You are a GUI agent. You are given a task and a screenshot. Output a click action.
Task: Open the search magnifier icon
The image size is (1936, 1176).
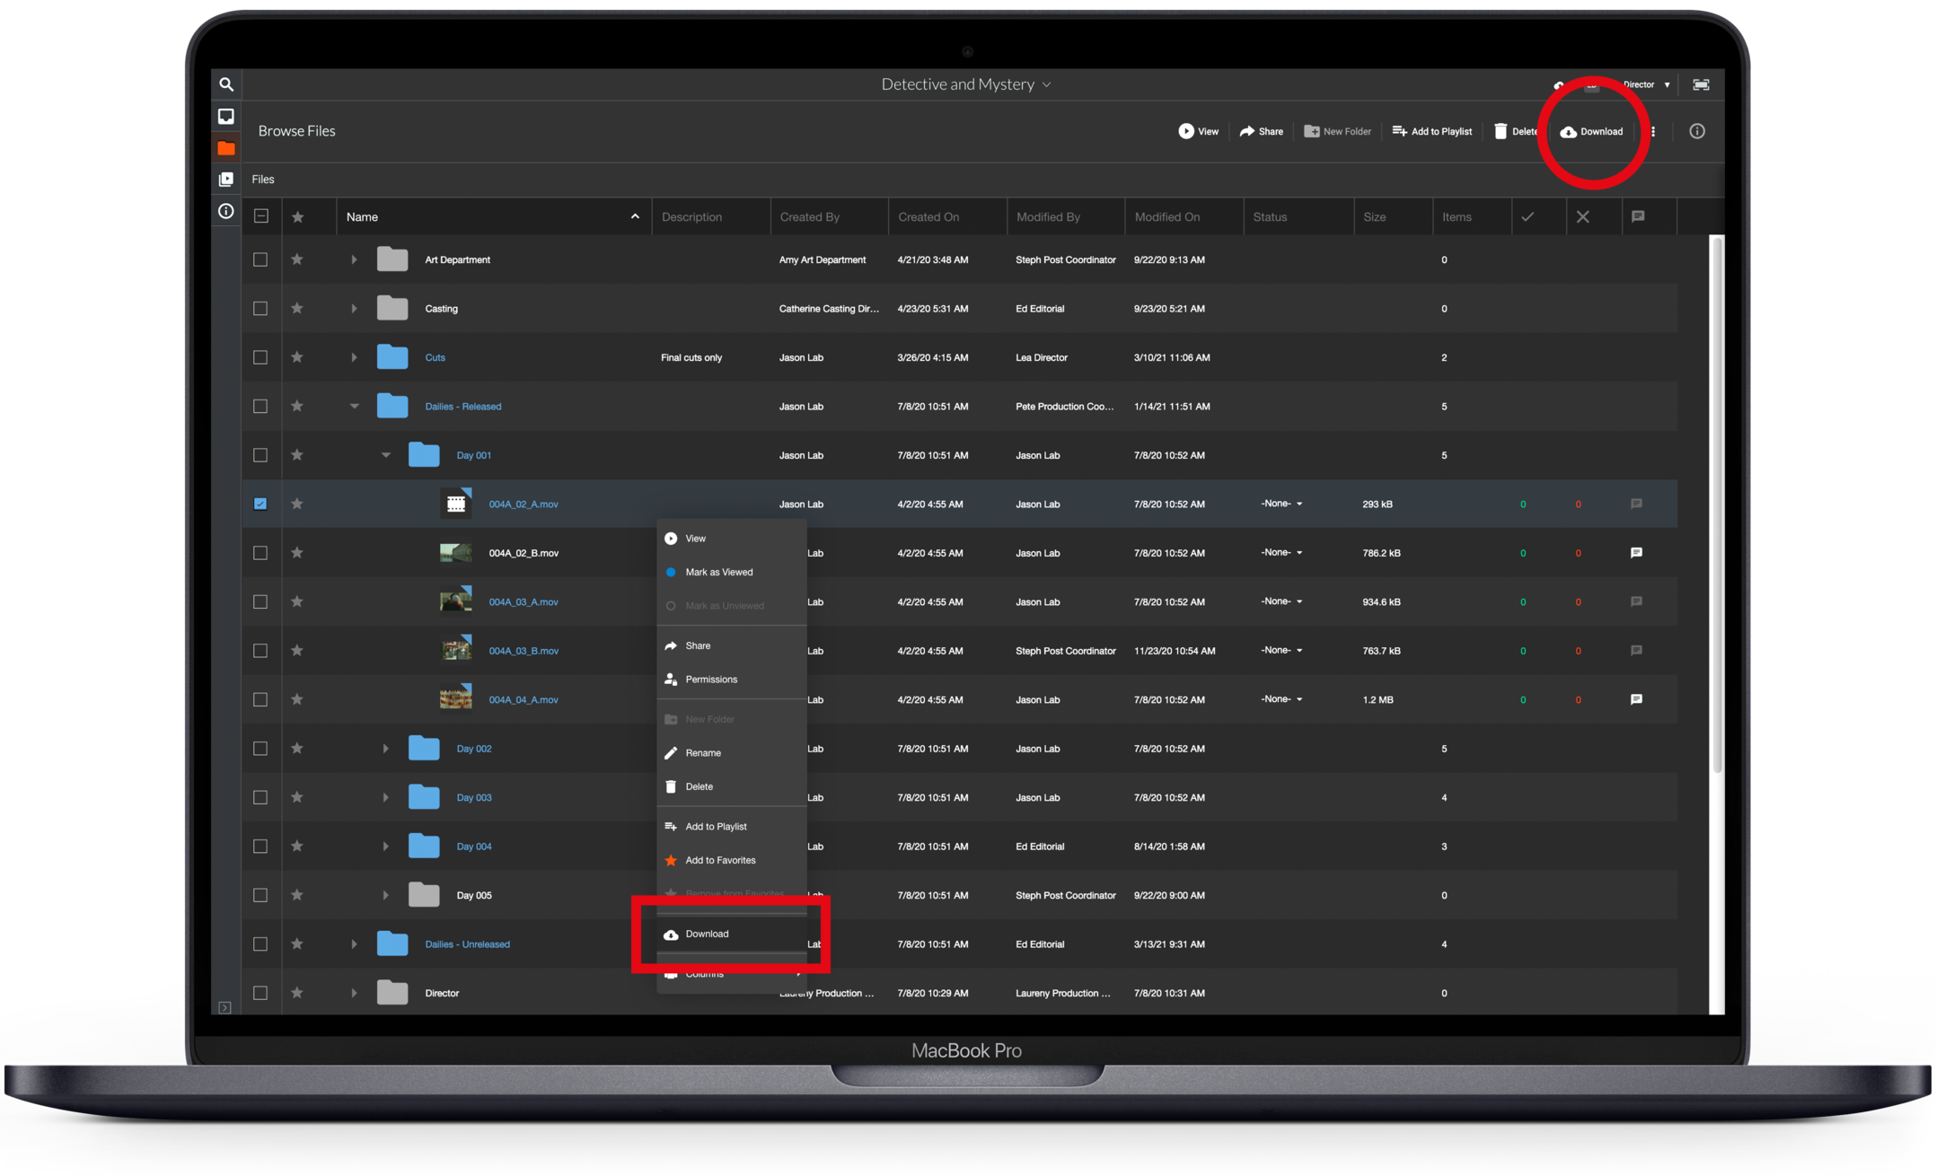pyautogui.click(x=226, y=84)
